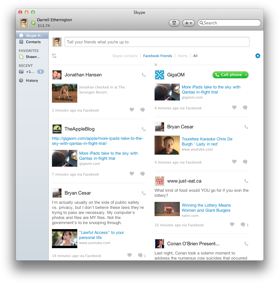
Task: Open Contacts in the sidebar
Action: tap(33, 42)
